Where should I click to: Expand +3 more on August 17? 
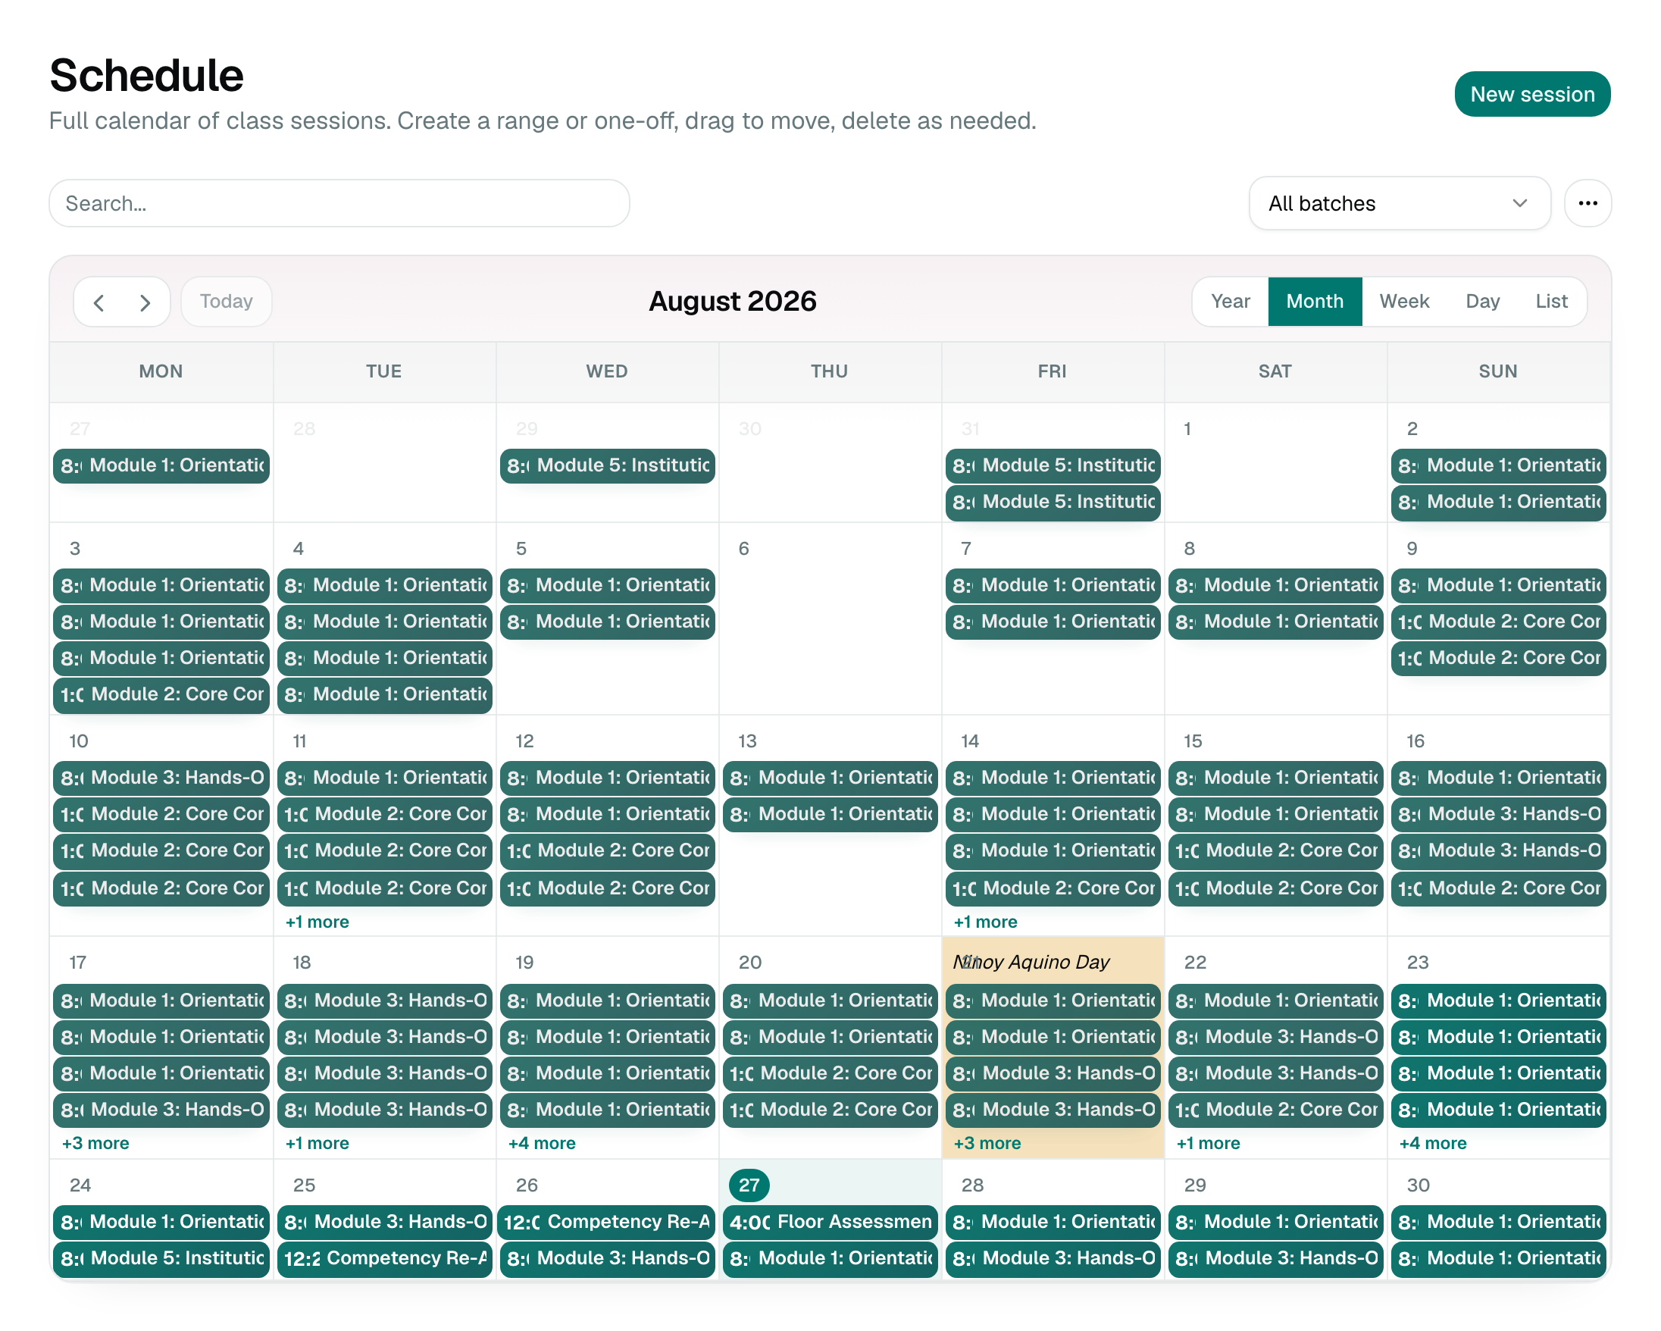pyautogui.click(x=95, y=1143)
